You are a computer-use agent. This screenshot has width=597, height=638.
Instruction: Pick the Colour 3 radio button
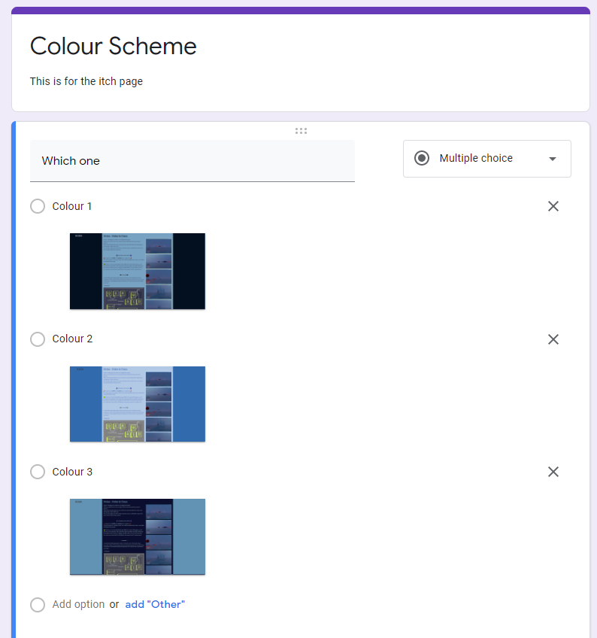[38, 472]
